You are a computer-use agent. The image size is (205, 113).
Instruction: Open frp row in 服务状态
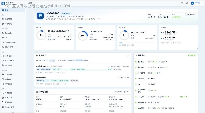pos(166,84)
